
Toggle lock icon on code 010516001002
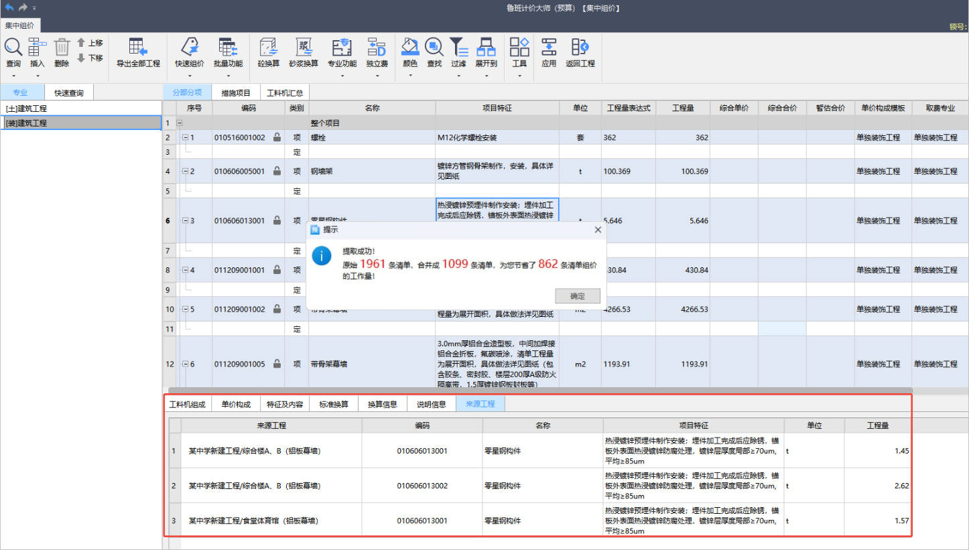[277, 137]
